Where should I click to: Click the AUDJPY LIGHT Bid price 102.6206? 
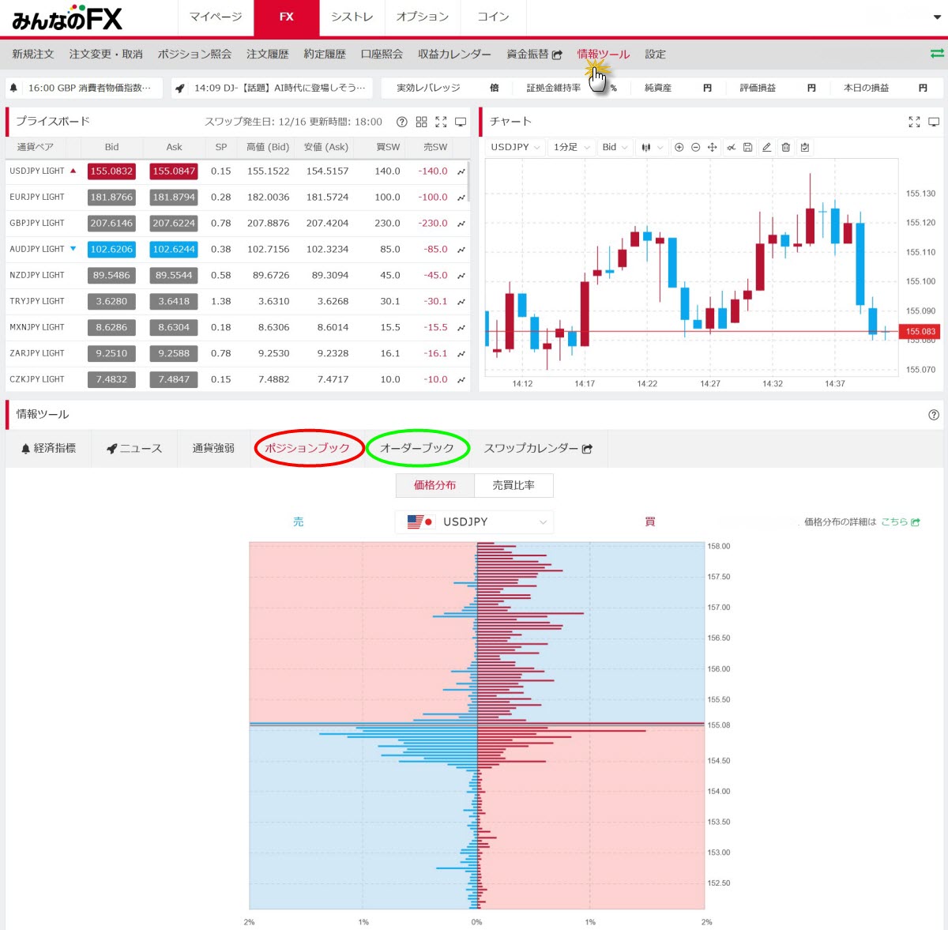point(111,250)
